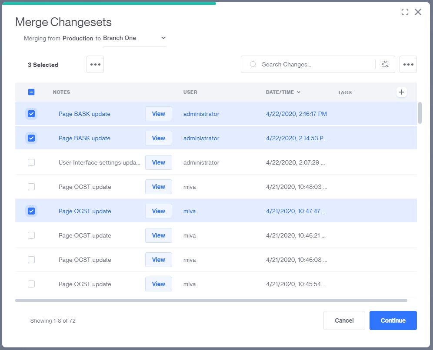Uncheck Page BASK update 2:16:17 PM row
This screenshot has height=350, width=433.
click(x=31, y=114)
